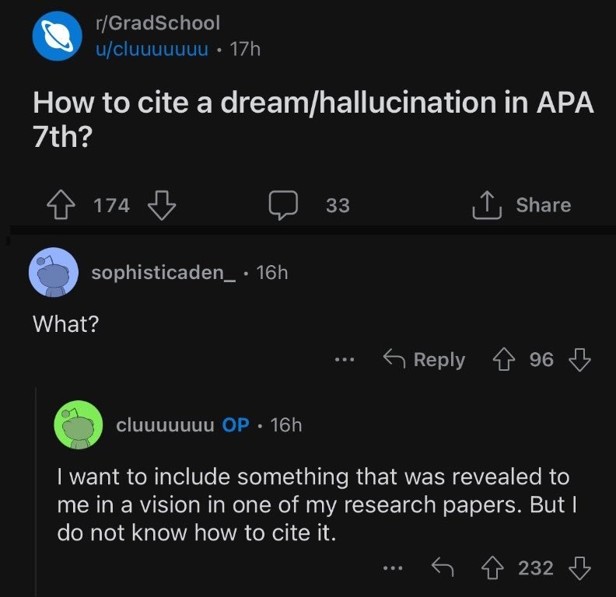The width and height of the screenshot is (616, 597).
Task: Downvote the reply with 232 votes
Action: click(x=580, y=568)
